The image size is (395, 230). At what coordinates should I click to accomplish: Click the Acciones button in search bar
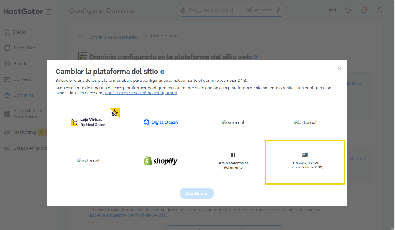point(259,10)
